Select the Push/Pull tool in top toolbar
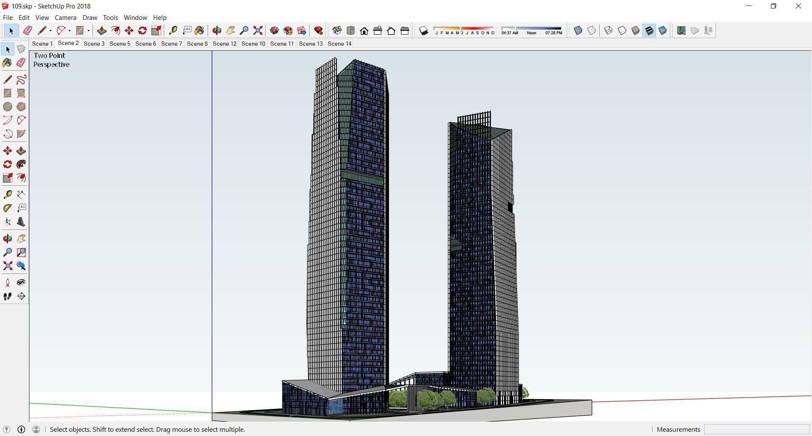The image size is (812, 436). pos(101,30)
